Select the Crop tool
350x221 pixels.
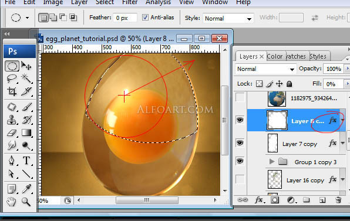pyautogui.click(x=12, y=91)
